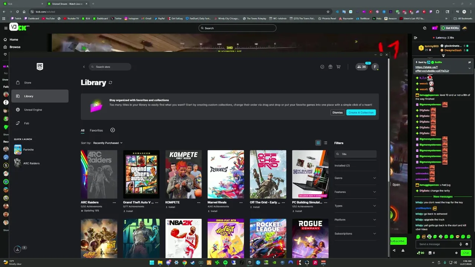Open emote picker in chat input
This screenshot has width=475, height=267.
point(466,244)
